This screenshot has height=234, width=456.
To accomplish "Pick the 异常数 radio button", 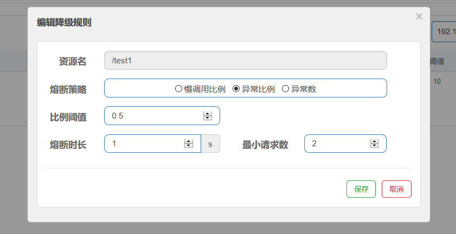I will point(286,89).
